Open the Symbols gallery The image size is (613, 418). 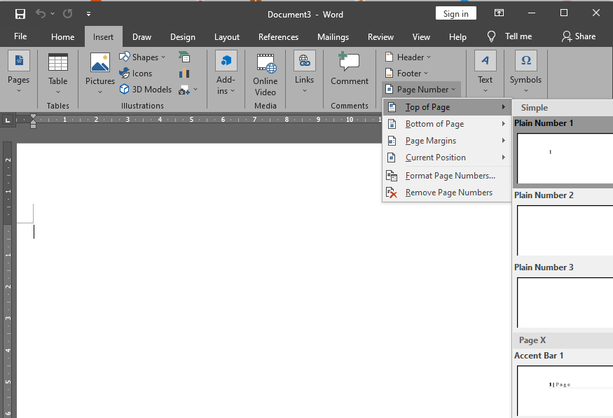point(525,74)
